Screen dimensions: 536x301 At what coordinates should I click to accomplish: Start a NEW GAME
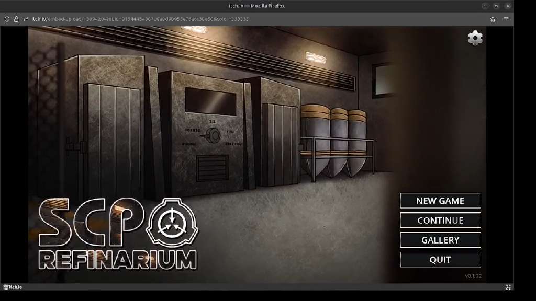(440, 201)
